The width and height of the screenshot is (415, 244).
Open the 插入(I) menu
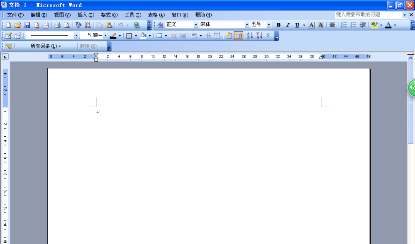(x=86, y=15)
